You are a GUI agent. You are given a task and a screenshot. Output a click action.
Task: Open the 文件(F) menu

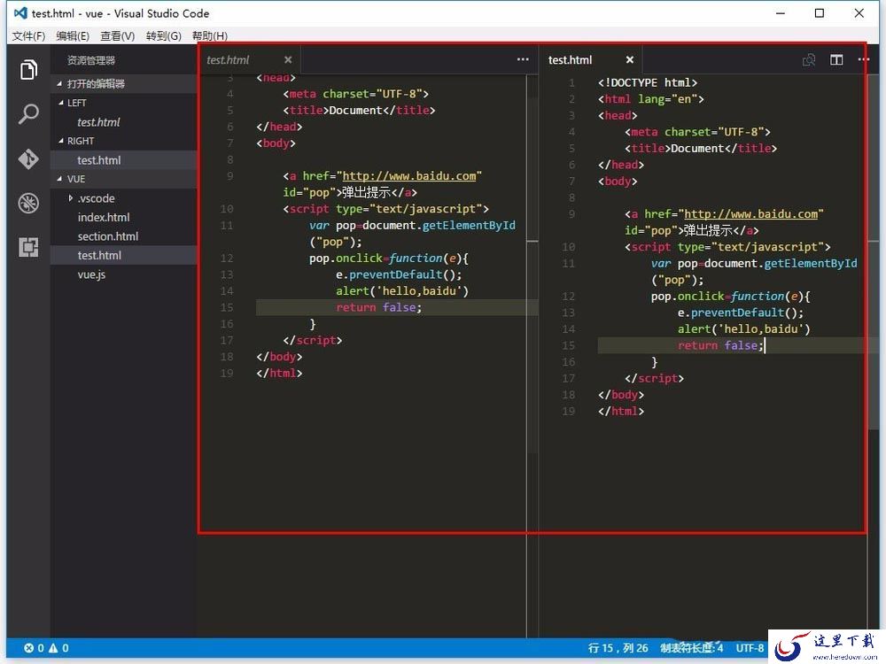28,36
